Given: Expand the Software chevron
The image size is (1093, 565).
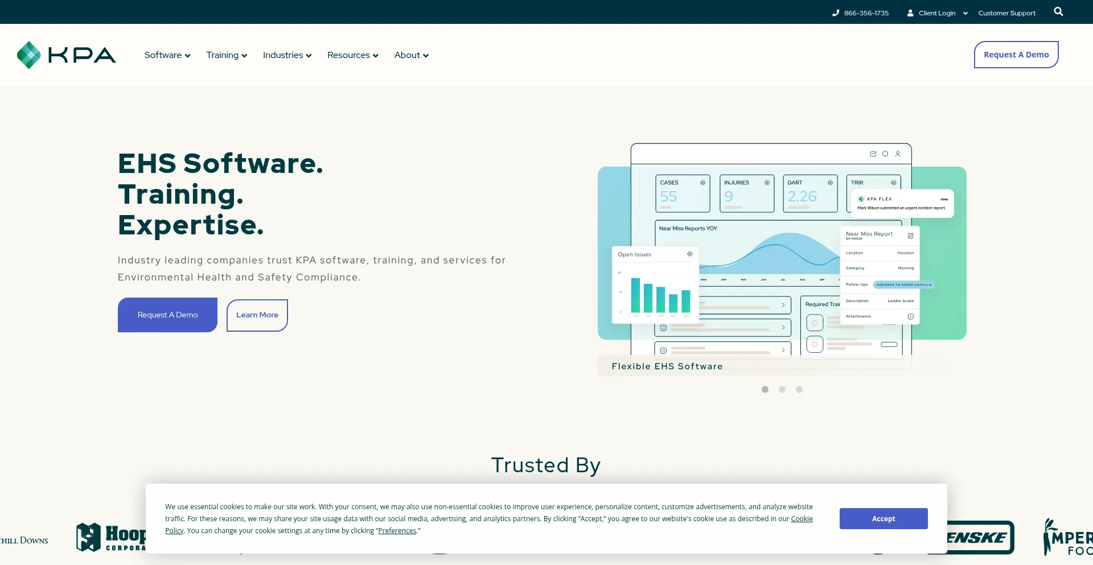Looking at the screenshot, I should [x=187, y=56].
